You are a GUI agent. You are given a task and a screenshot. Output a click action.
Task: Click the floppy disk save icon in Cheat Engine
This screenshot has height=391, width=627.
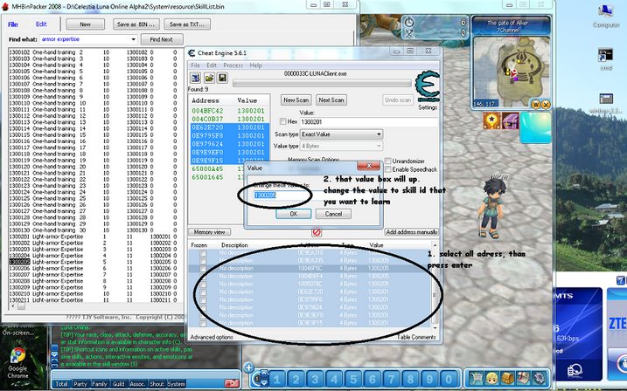(222, 78)
